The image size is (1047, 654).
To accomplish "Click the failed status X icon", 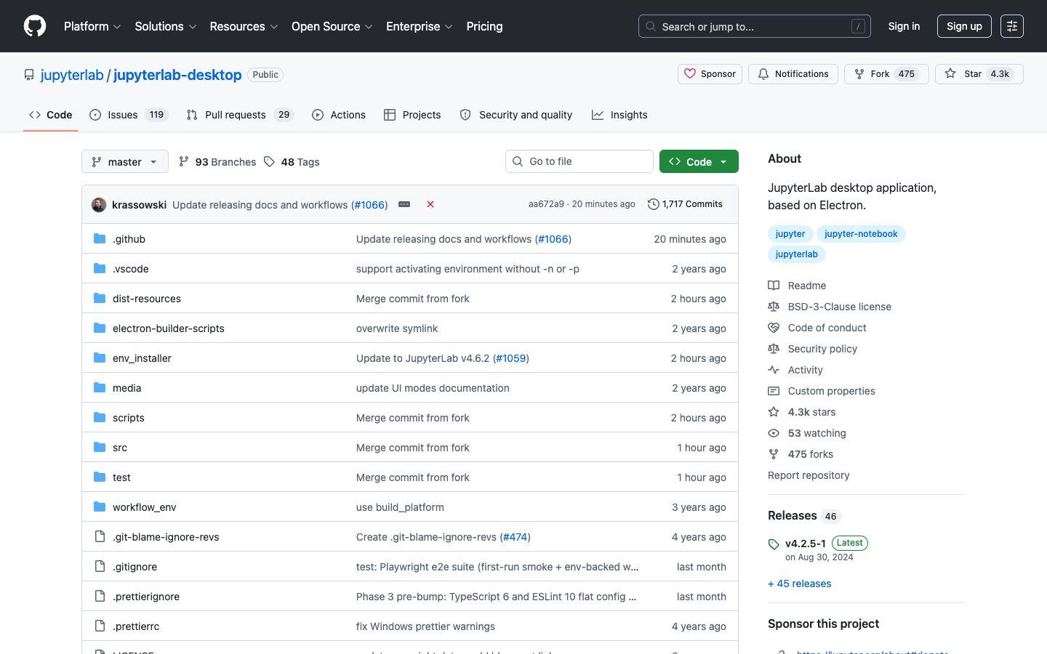I will (430, 204).
